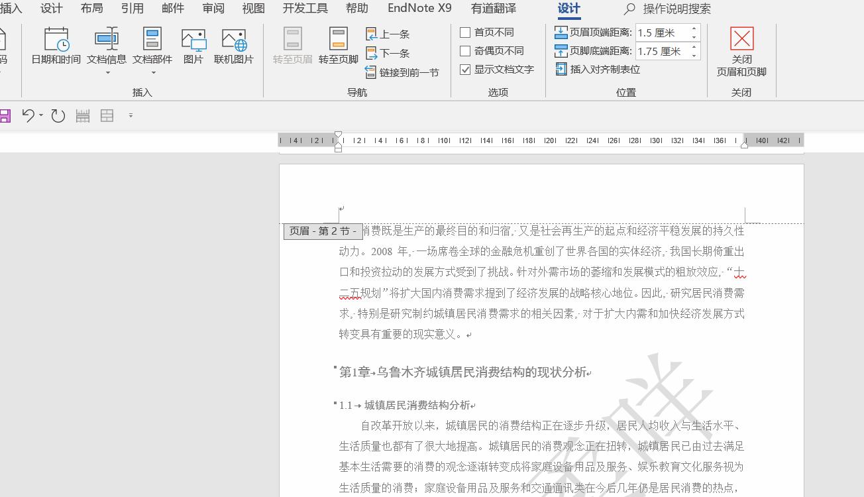Switch to the EndNote X9 tab

[419, 9]
